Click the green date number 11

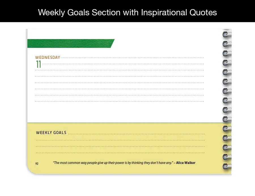[38, 64]
